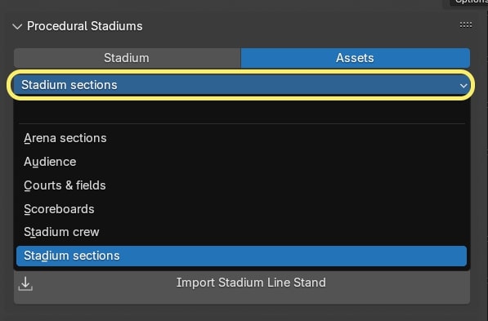Image resolution: width=488 pixels, height=321 pixels.
Task: Switch to the Stadium tab
Action: 127,58
